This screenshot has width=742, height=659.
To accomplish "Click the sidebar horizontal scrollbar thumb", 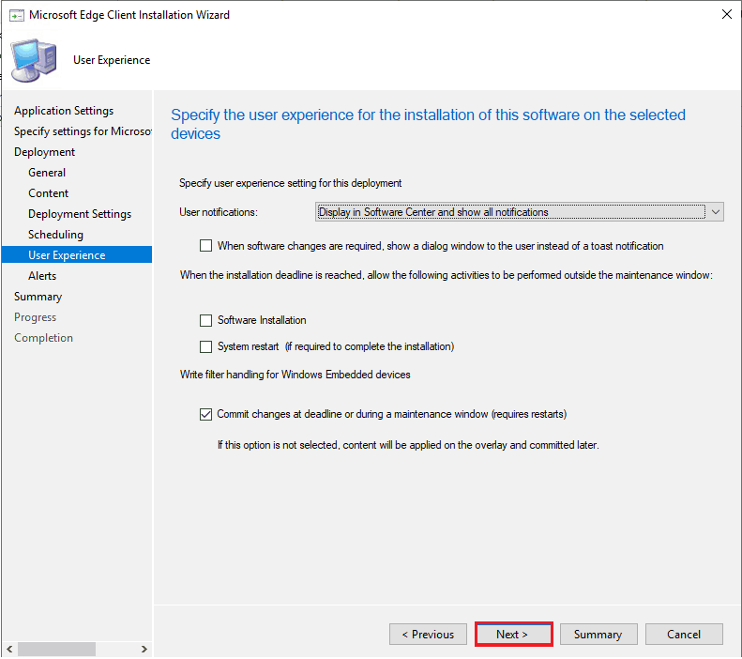I will tap(56, 650).
